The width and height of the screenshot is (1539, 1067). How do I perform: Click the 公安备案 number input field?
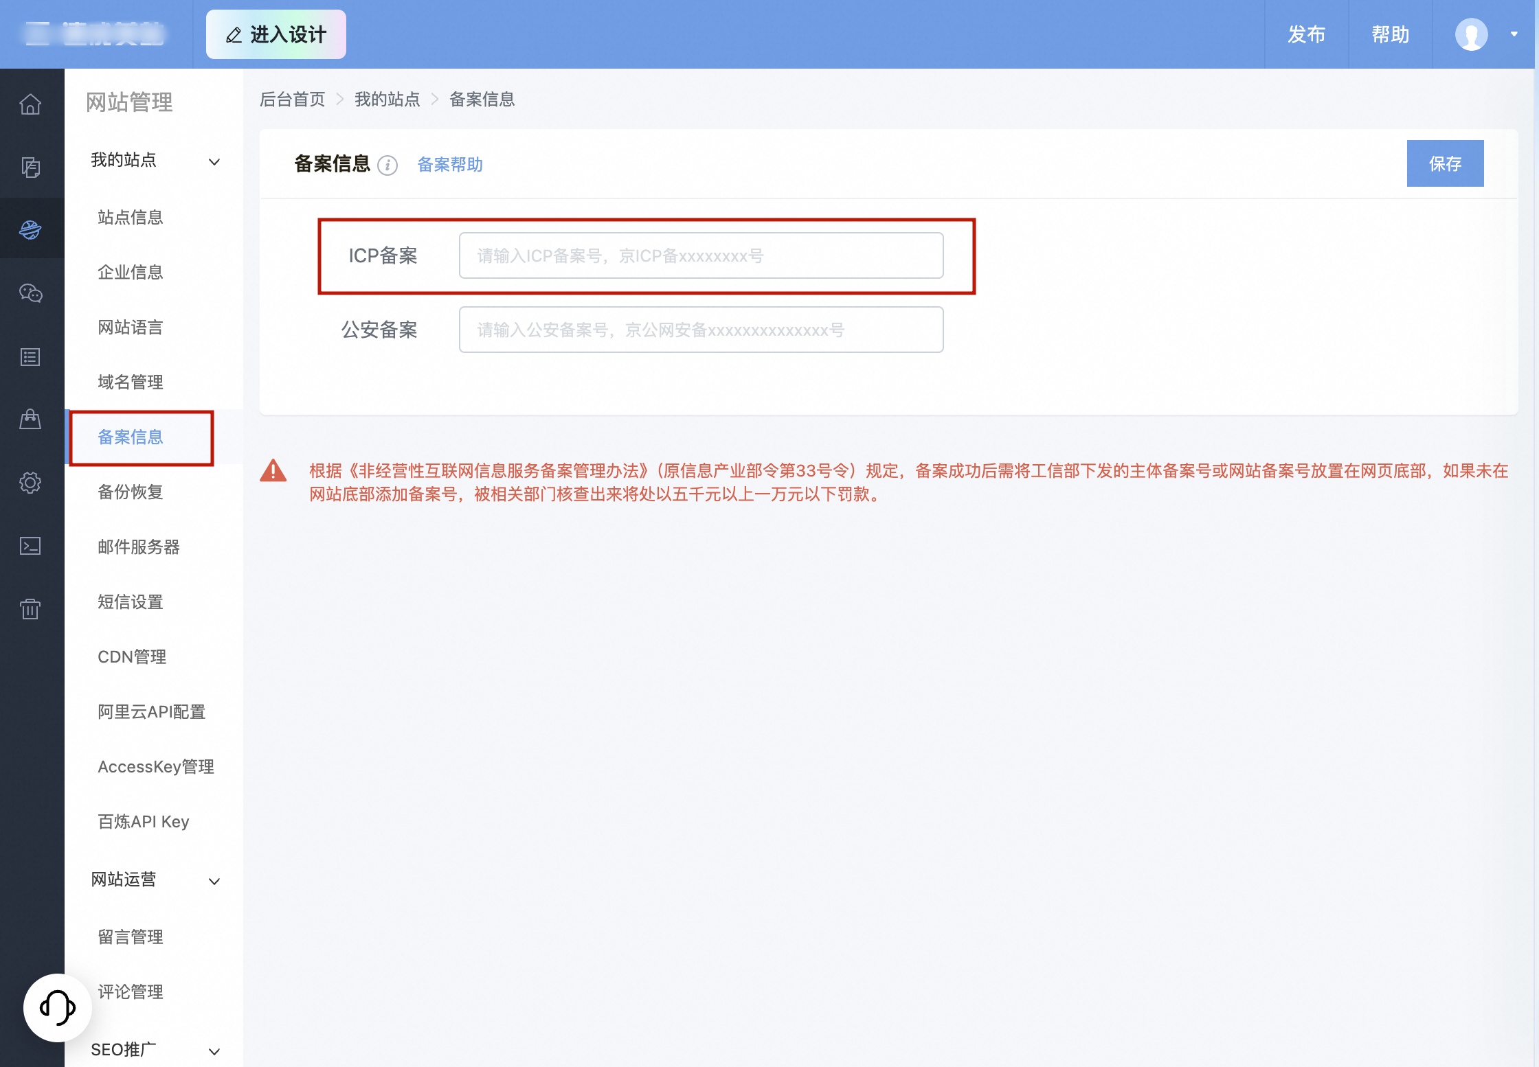click(x=701, y=330)
